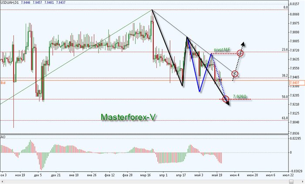Click the Bid label on the left

(x=3, y=82)
